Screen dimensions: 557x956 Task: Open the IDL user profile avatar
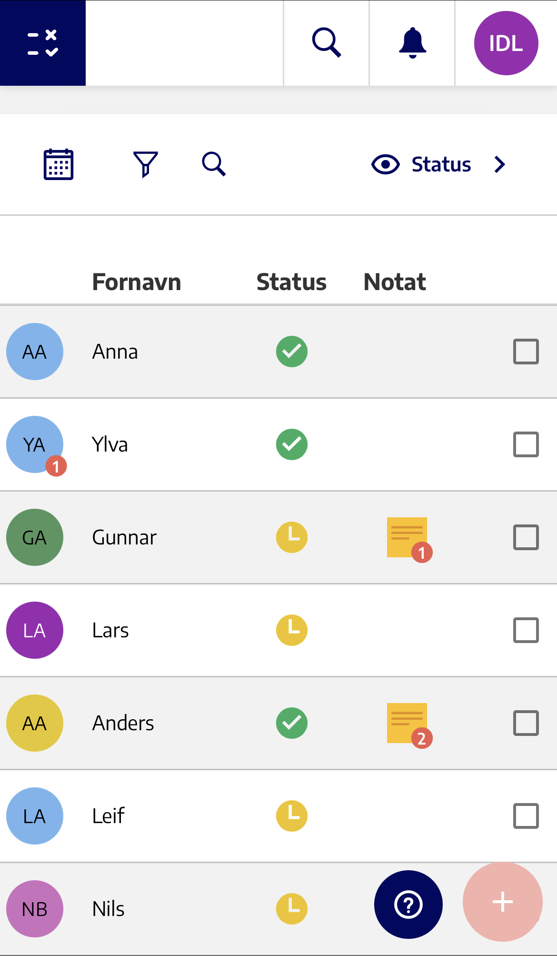[x=506, y=43]
